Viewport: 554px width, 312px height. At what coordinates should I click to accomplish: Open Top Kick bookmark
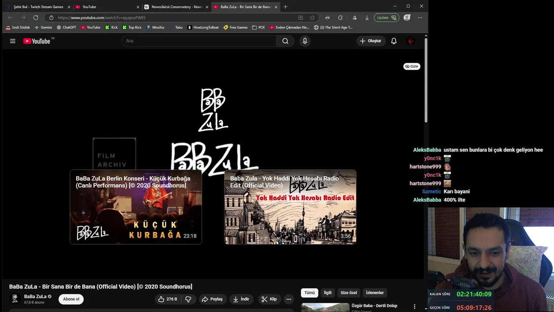pos(132,27)
